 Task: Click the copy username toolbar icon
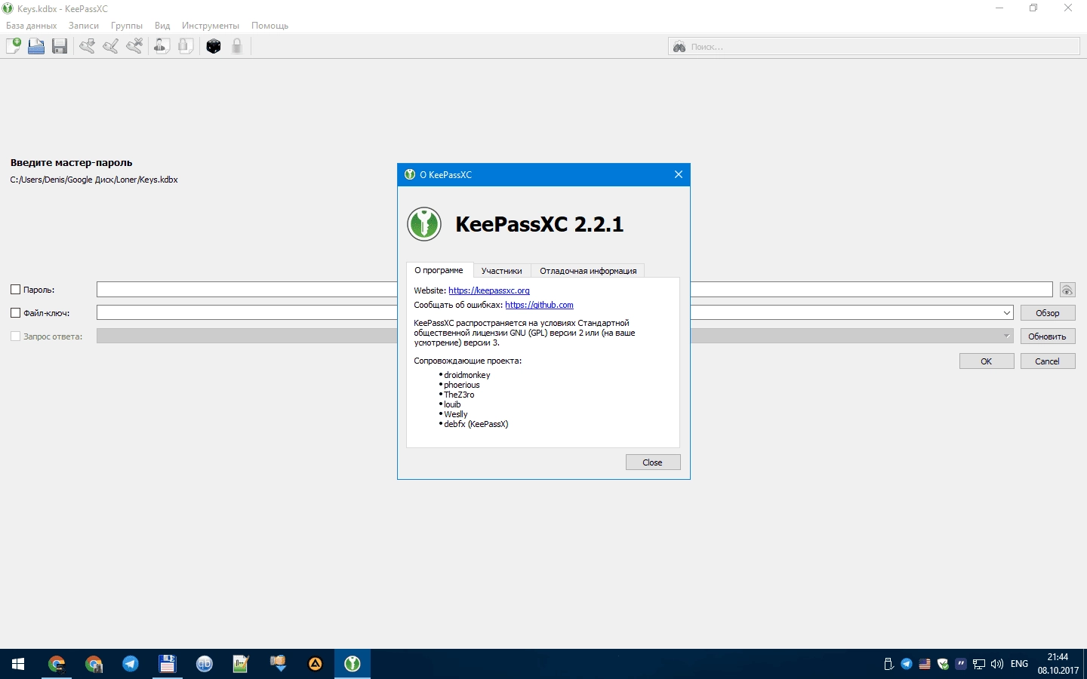click(162, 47)
